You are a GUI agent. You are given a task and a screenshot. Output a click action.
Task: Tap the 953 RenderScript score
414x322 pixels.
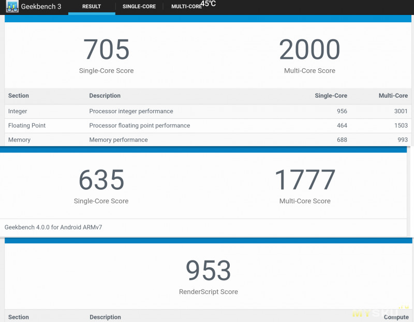[x=208, y=271]
